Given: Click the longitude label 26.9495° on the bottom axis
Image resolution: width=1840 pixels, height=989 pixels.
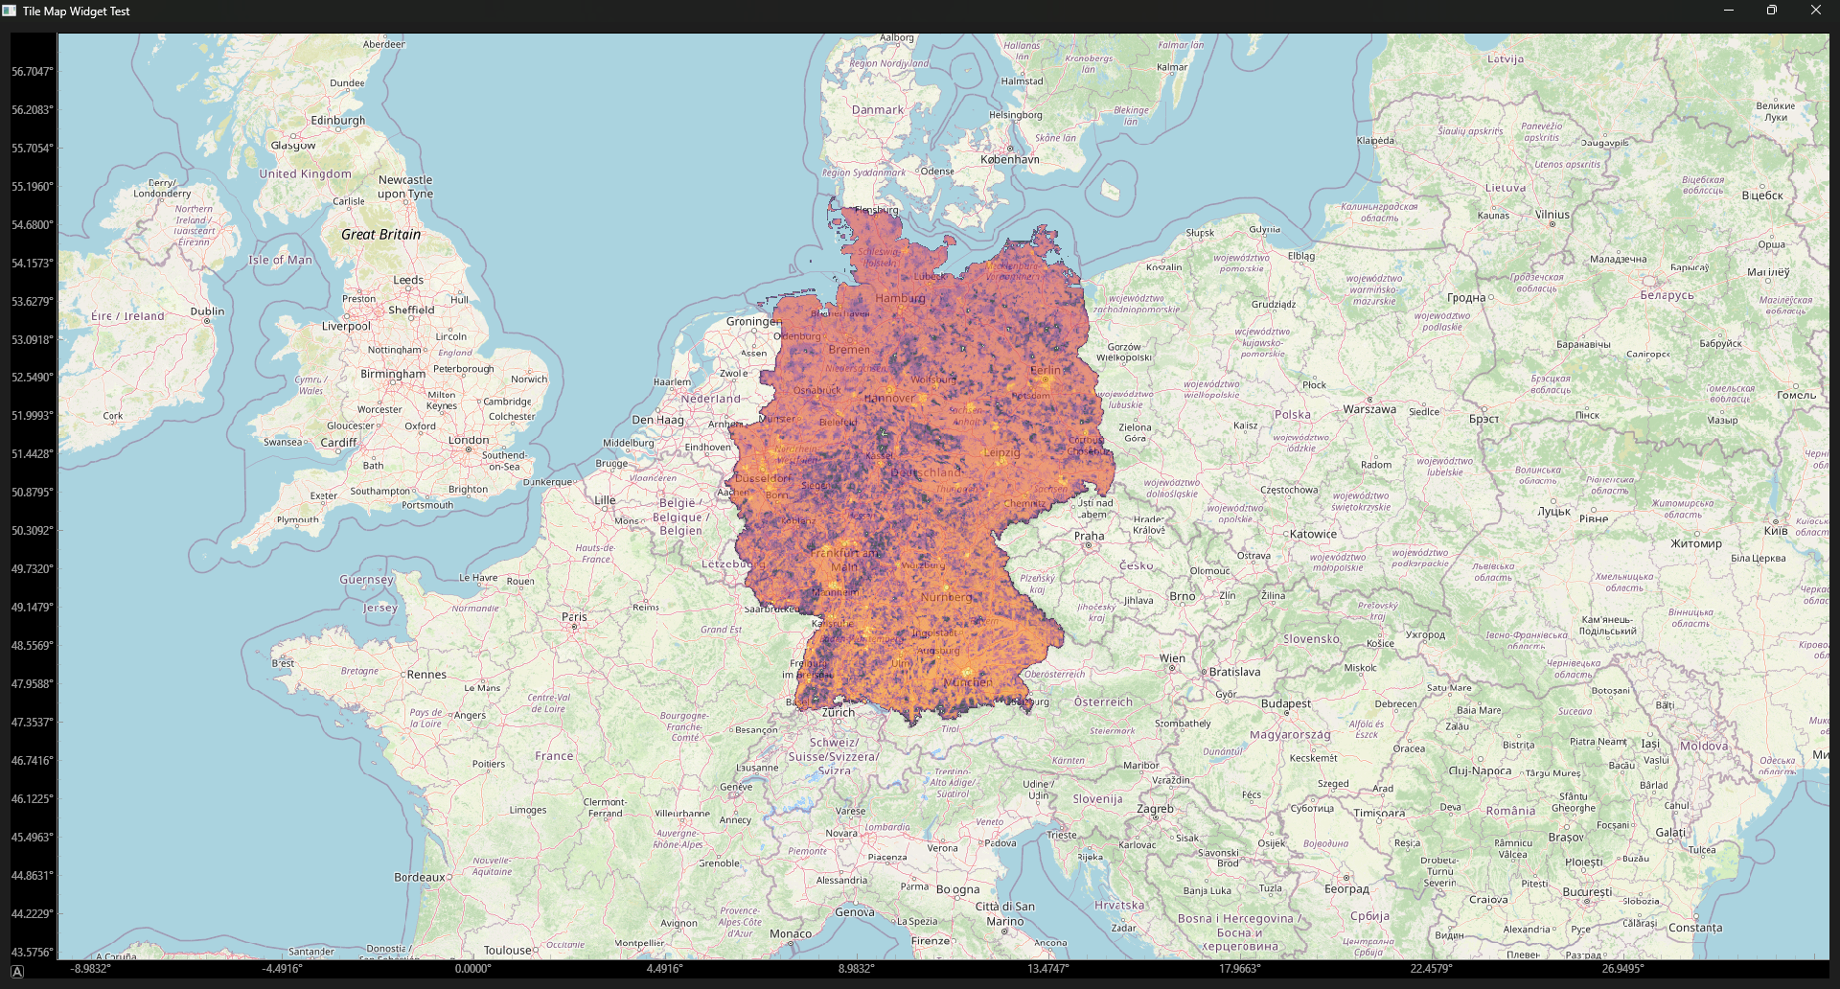Looking at the screenshot, I should (x=1625, y=969).
